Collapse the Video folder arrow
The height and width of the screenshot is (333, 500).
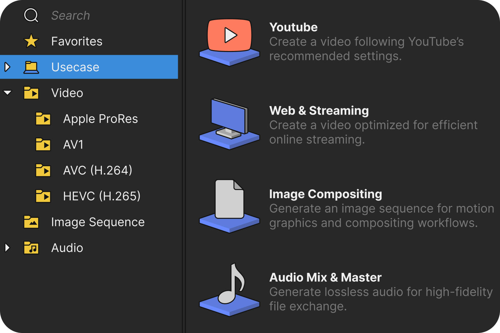click(x=7, y=93)
